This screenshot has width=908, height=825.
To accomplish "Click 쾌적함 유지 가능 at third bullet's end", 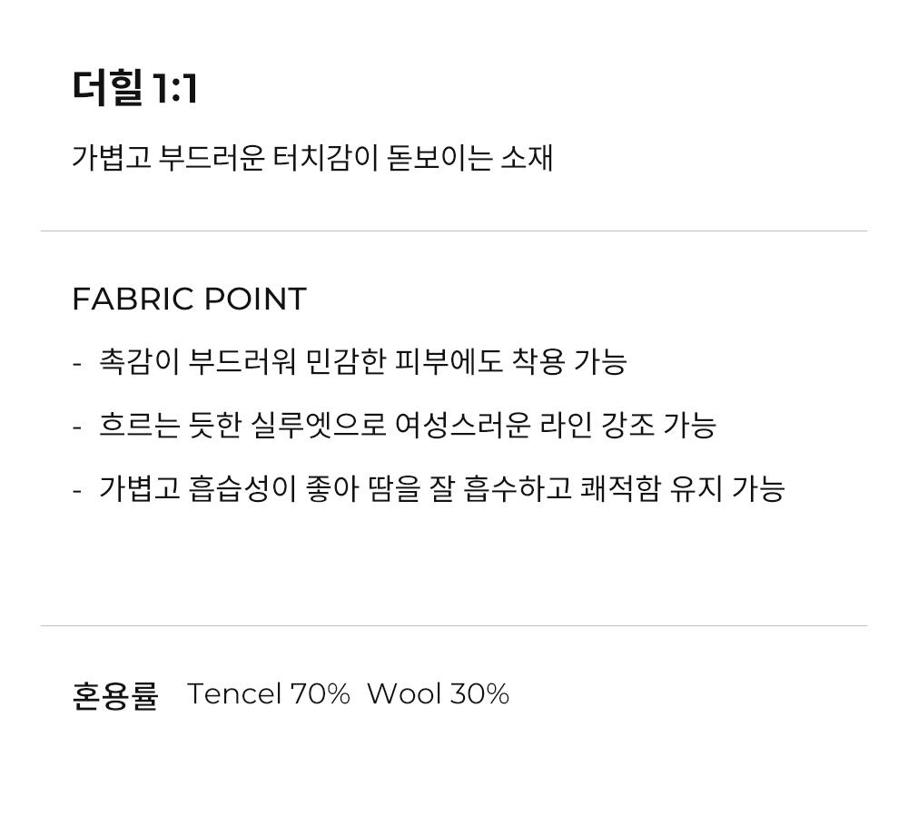I will pyautogui.click(x=682, y=488).
